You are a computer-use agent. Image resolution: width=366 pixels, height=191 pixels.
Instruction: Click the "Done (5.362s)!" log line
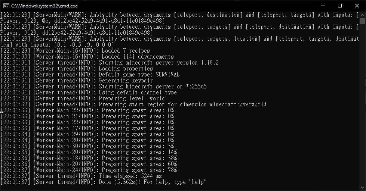[x=104, y=182]
